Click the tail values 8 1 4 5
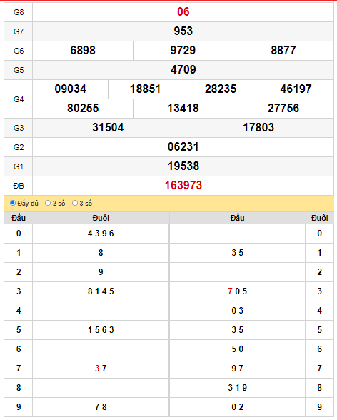Image resolution: width=337 pixels, height=420 pixels. pos(101,291)
